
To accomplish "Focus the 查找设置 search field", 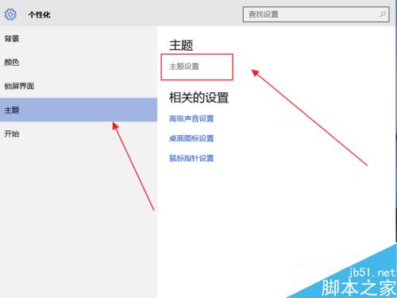I will coord(316,14).
